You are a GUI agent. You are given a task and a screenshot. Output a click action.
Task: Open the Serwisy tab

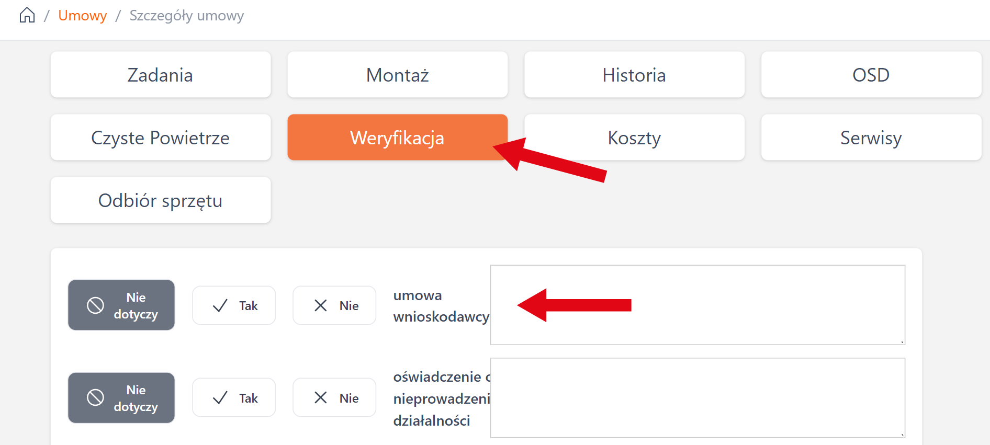tap(871, 138)
